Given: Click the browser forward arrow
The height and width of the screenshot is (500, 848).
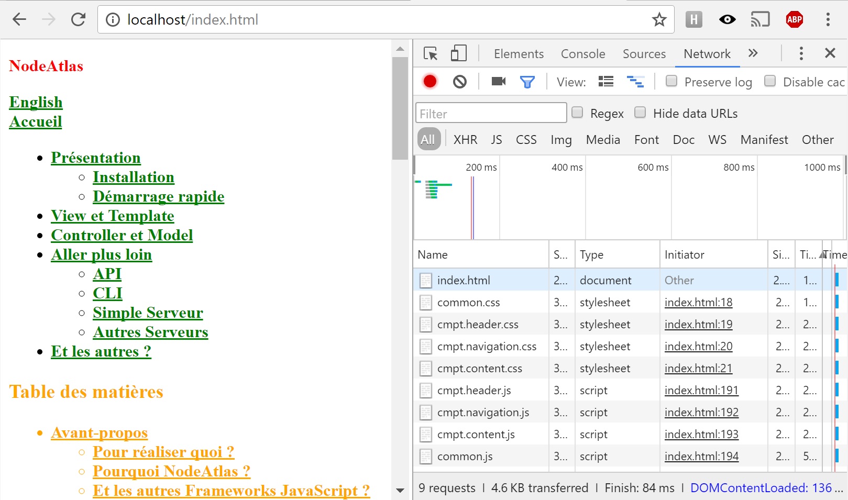Looking at the screenshot, I should coord(49,20).
